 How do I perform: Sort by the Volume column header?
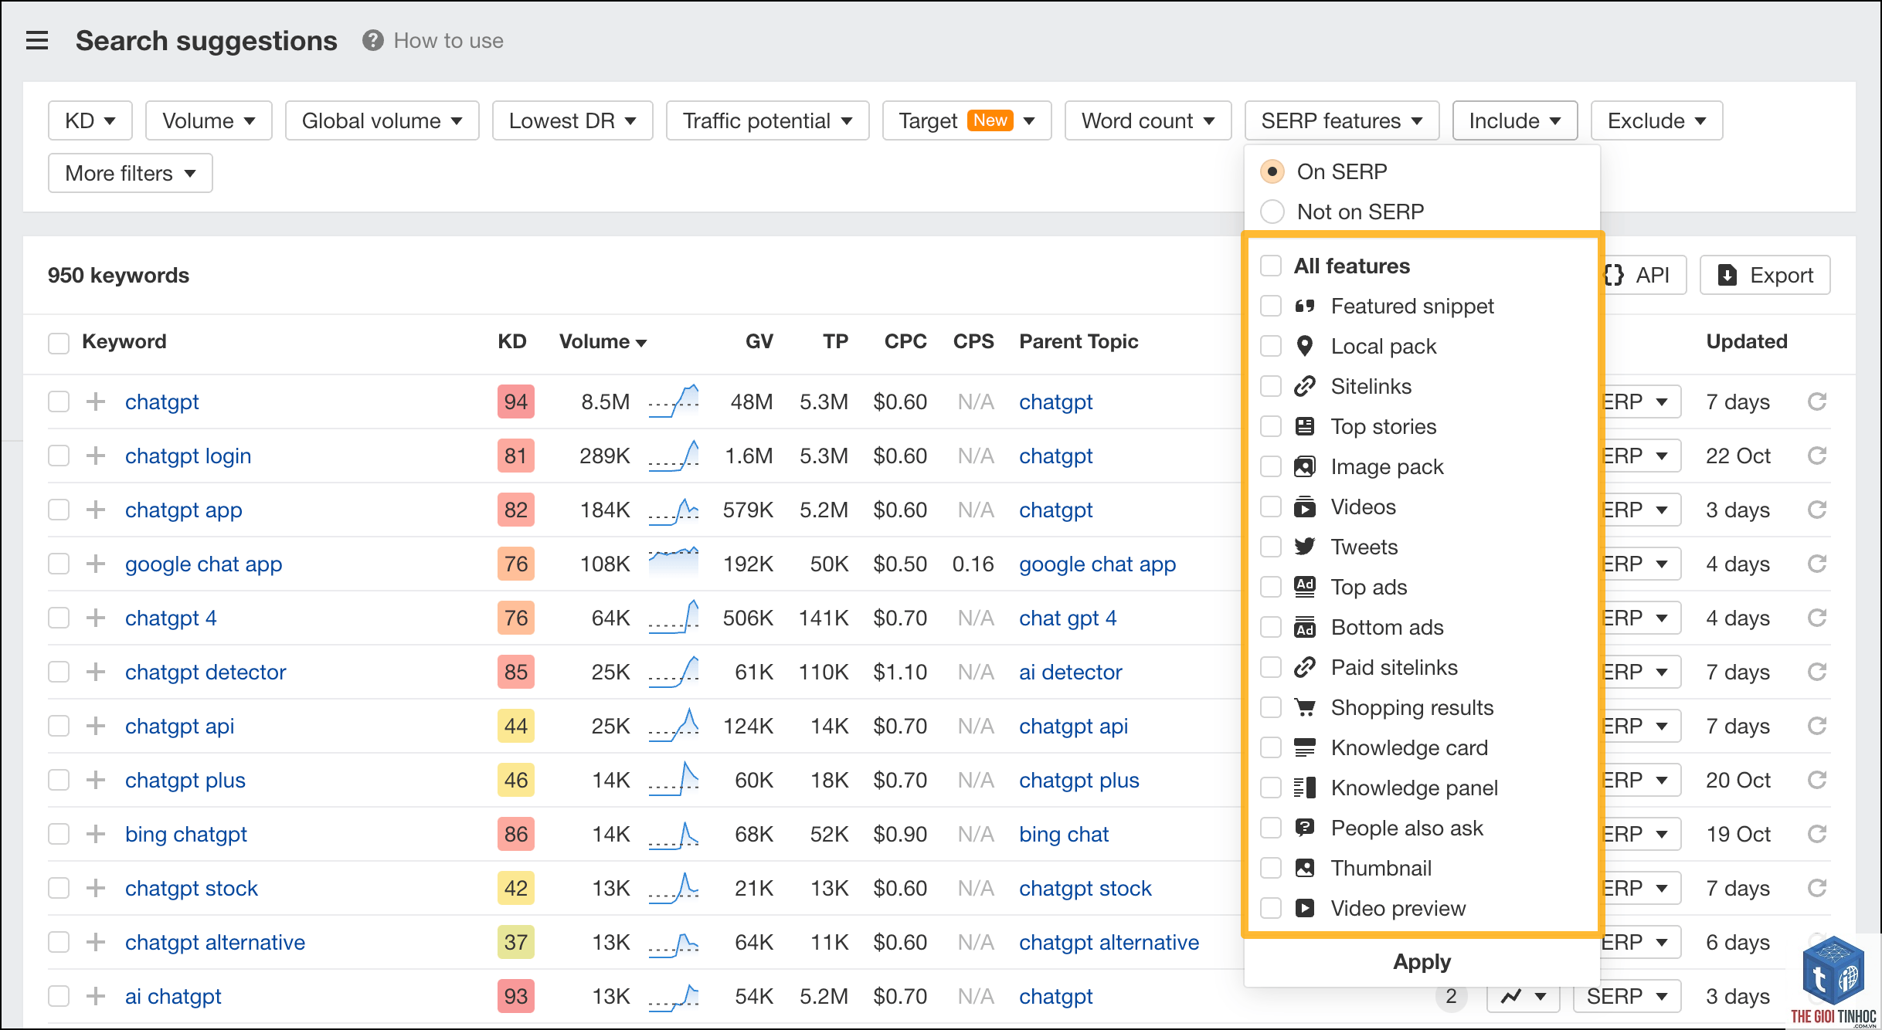pos(603,341)
